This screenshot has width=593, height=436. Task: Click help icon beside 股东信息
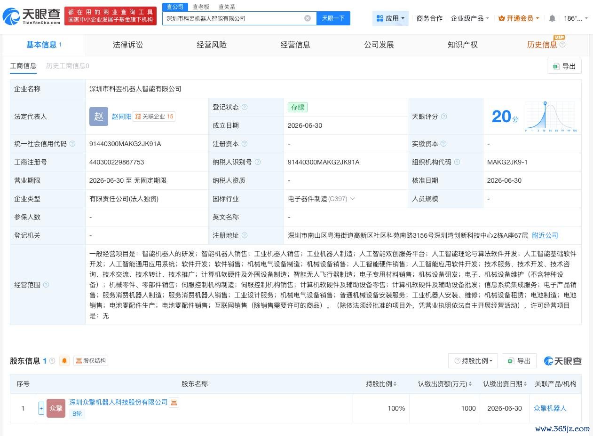52,361
